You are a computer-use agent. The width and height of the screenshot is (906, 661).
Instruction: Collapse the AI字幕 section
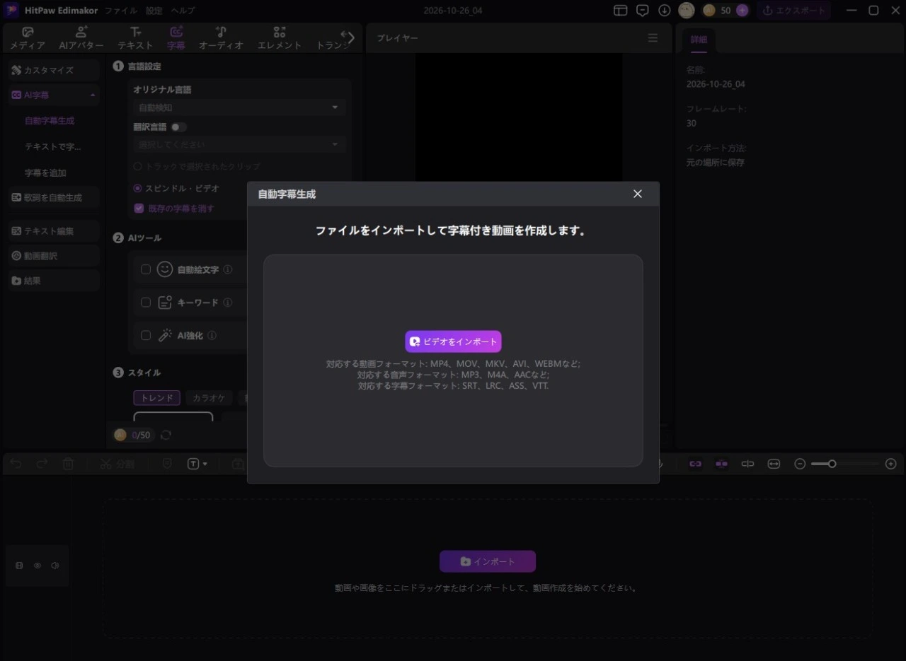tap(93, 95)
